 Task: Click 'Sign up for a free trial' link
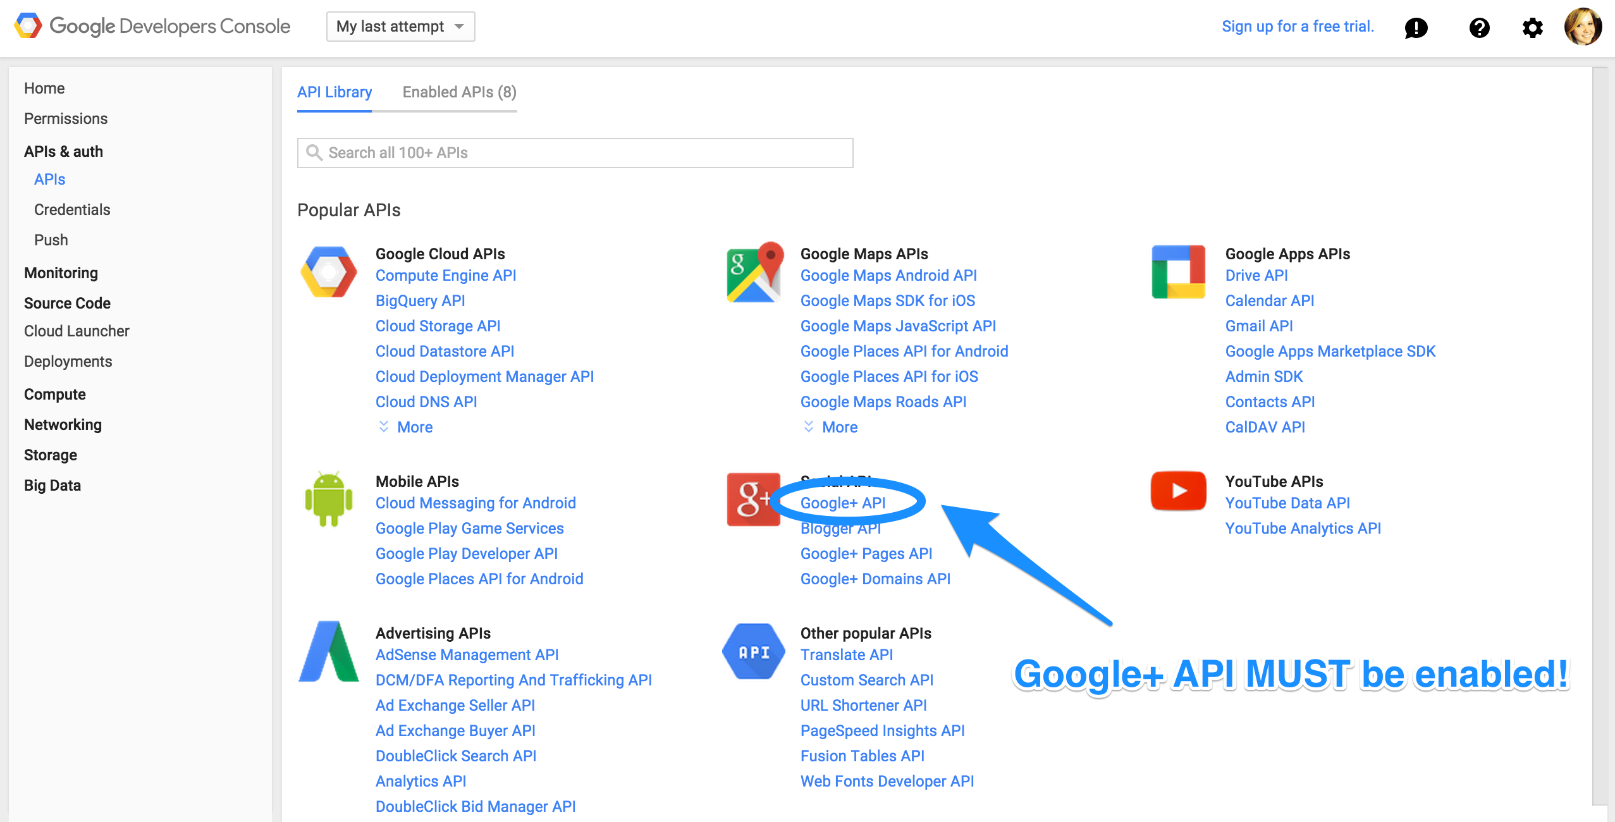1298,26
